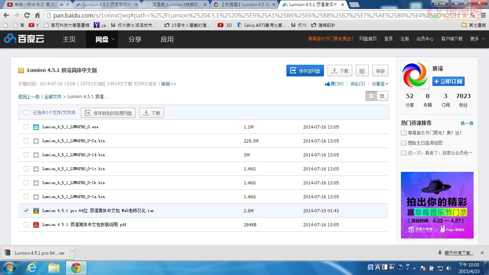Open the 应用 nav item
489x275 pixels.
[167, 39]
